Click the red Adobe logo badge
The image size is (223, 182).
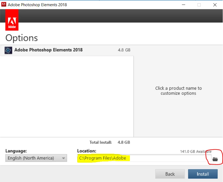(12, 20)
